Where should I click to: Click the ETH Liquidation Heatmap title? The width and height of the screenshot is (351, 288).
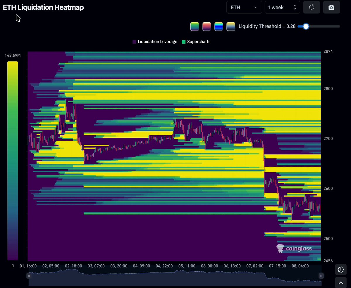click(x=43, y=8)
